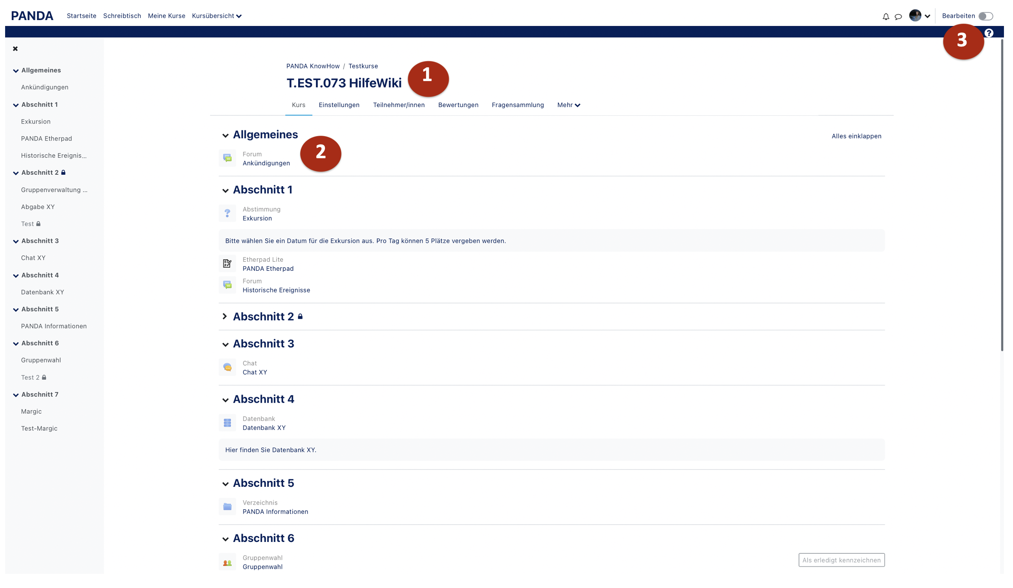Click the Chat XY activity icon

point(227,368)
